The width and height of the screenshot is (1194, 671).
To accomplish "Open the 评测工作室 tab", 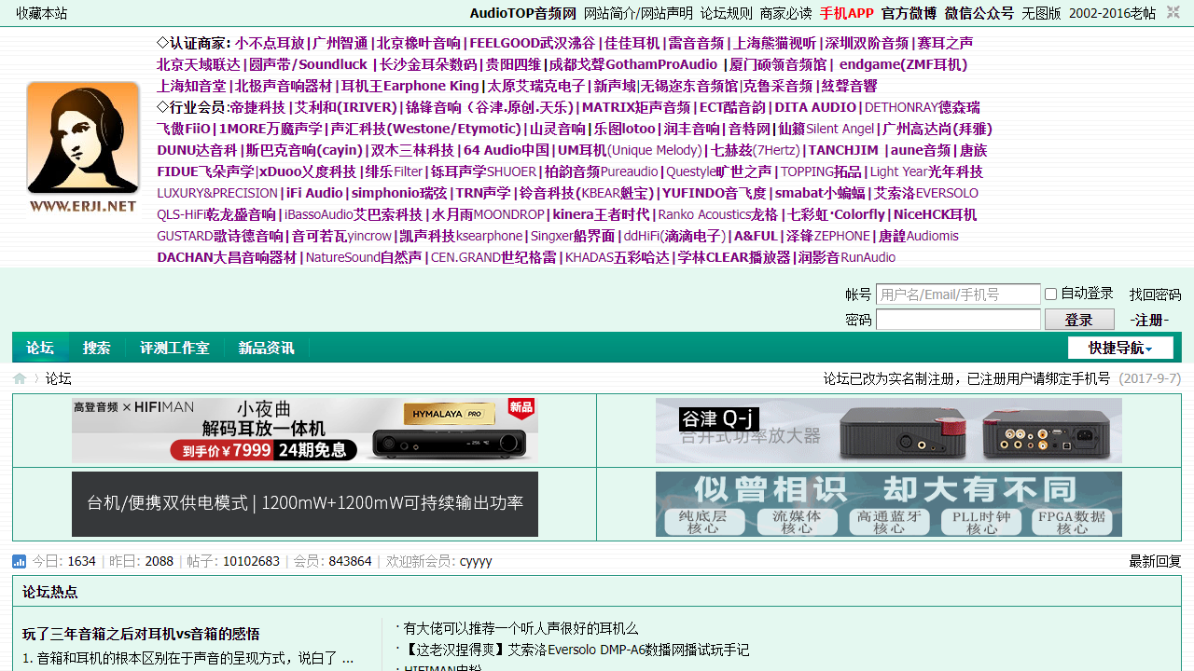I will [x=174, y=348].
